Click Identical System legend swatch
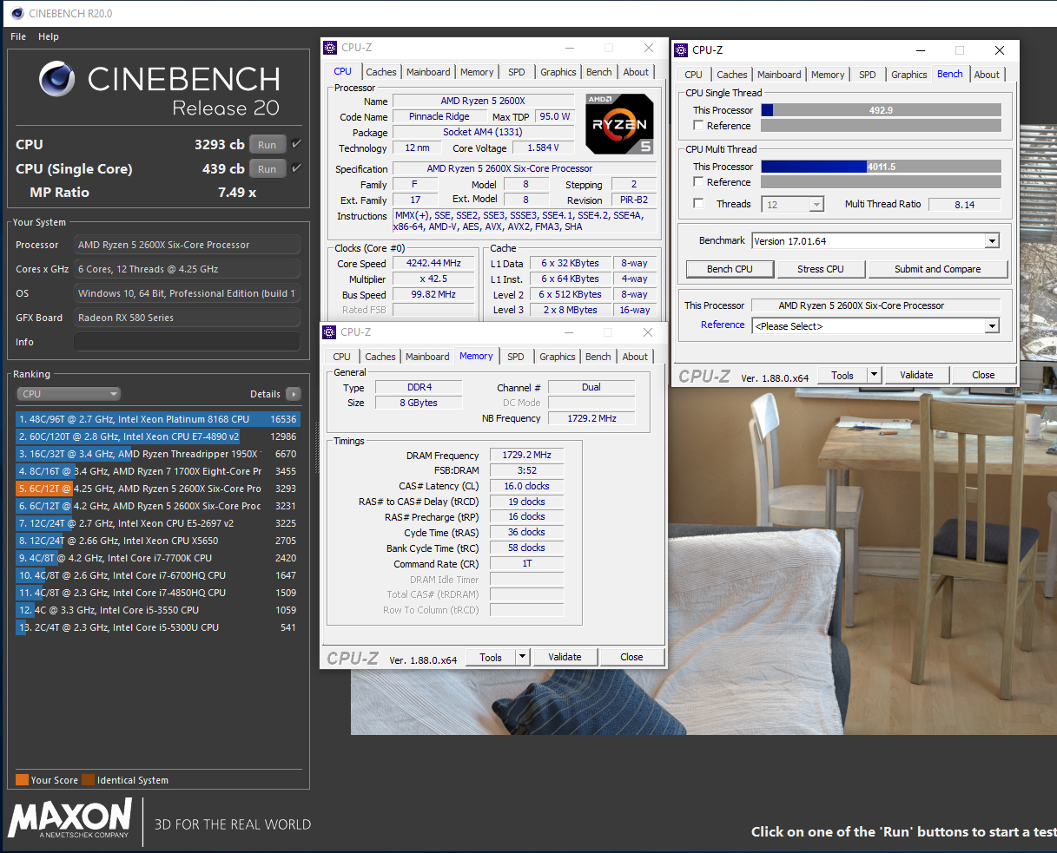This screenshot has width=1057, height=853. click(88, 780)
